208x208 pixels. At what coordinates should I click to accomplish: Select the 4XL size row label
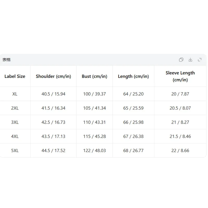pos(15,136)
